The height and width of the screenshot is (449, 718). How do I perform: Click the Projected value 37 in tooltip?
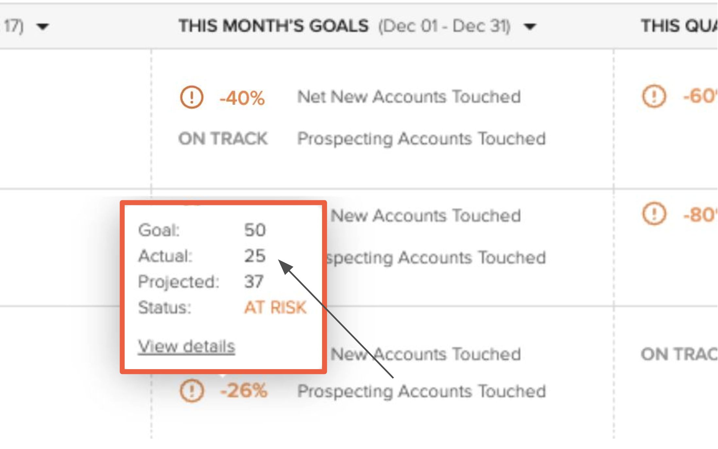tap(254, 281)
